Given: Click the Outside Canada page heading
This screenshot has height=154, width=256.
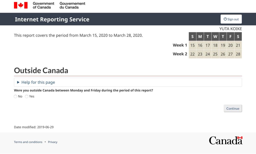Looking at the screenshot, I should click(x=41, y=70).
